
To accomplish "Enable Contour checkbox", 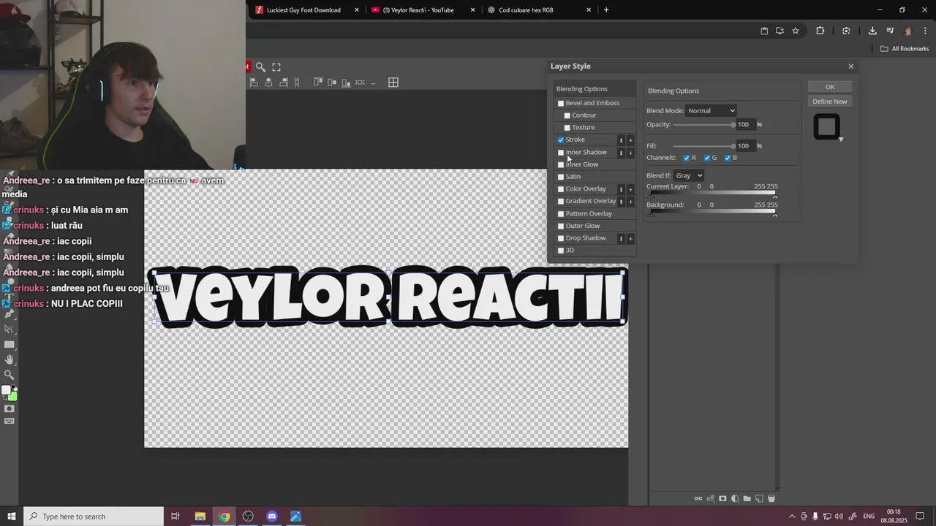I will 567,115.
